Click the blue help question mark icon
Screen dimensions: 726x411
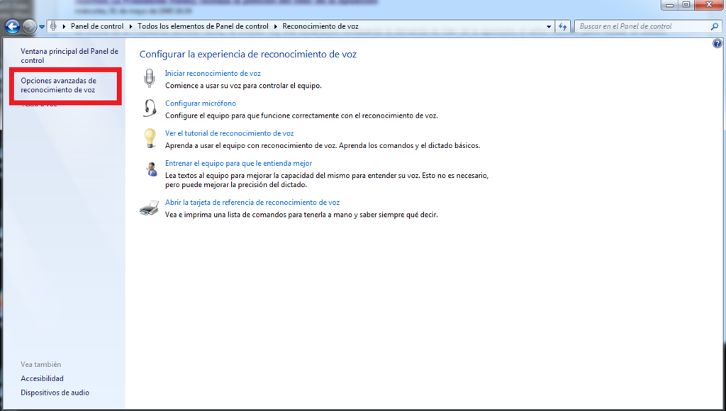pyautogui.click(x=717, y=43)
